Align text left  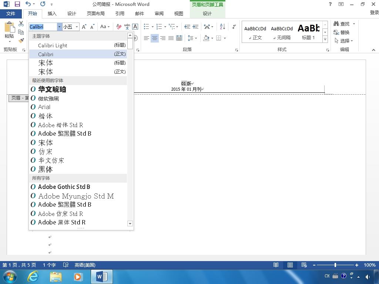pyautogui.click(x=146, y=38)
